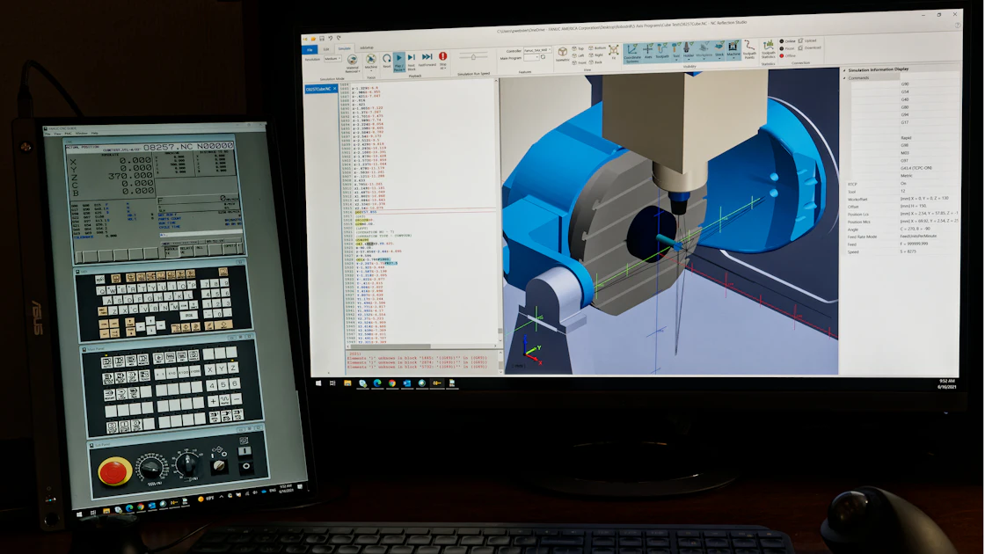Open the Simulate ribbon tab
The height and width of the screenshot is (554, 985).
(344, 48)
